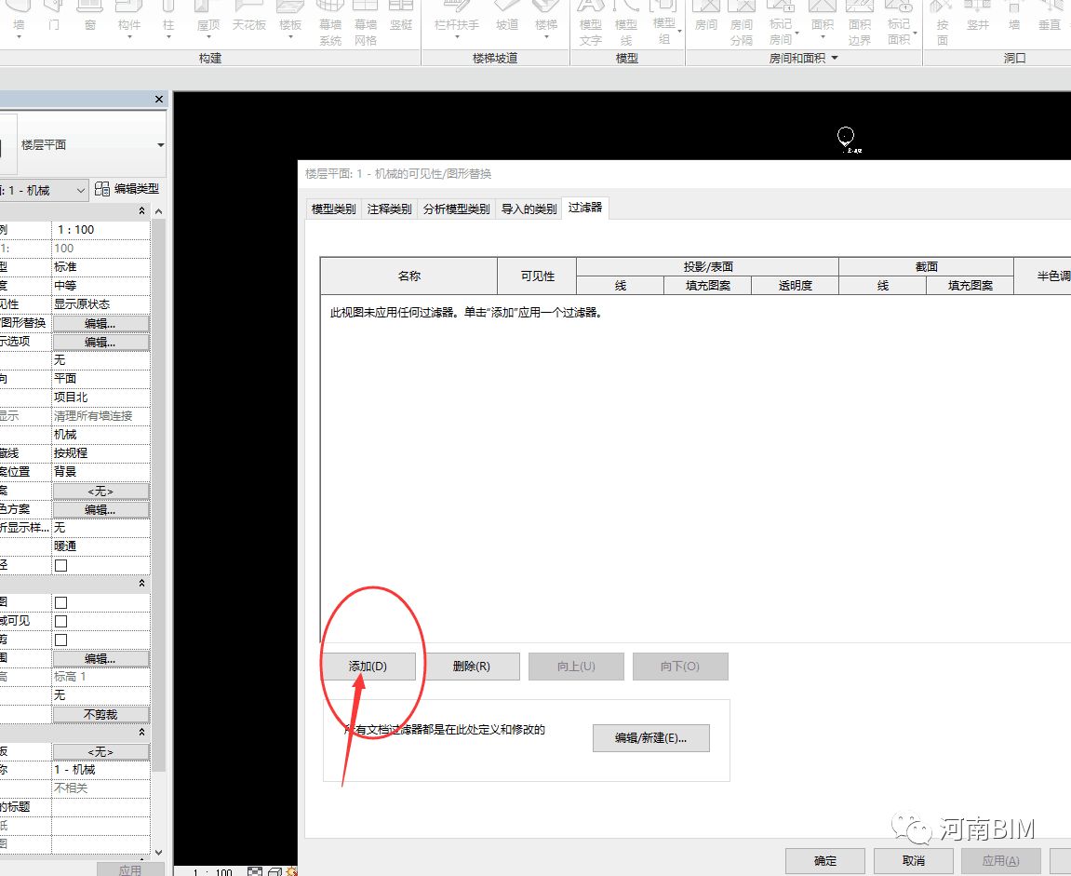This screenshot has height=876, width=1071.
Task: Select the 幕墙网格 curtain grid tool
Action: pos(366,24)
